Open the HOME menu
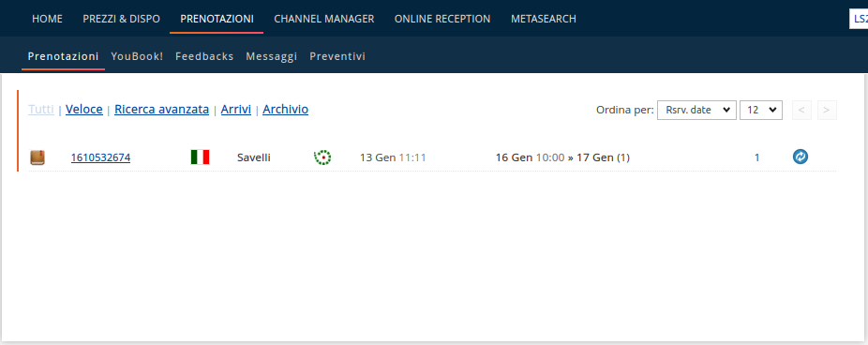This screenshot has height=345, width=868. pyautogui.click(x=47, y=19)
